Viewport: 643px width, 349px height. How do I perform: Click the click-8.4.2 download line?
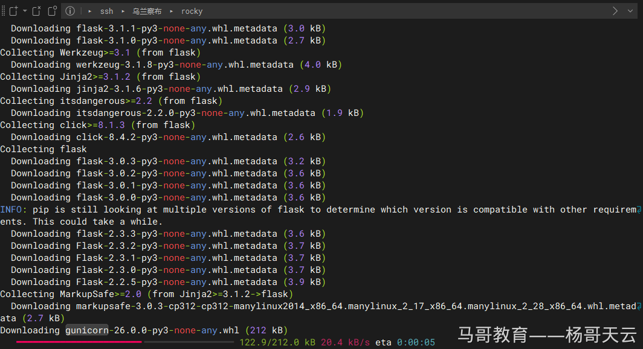tap(168, 137)
